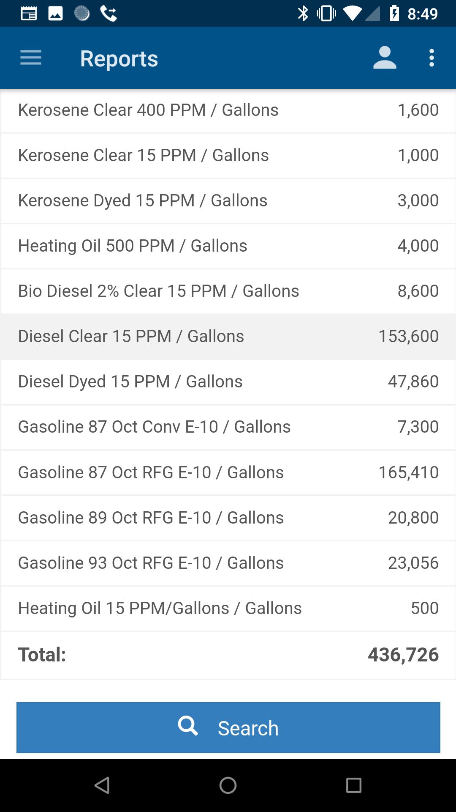Open the three-dot overflow menu

432,58
